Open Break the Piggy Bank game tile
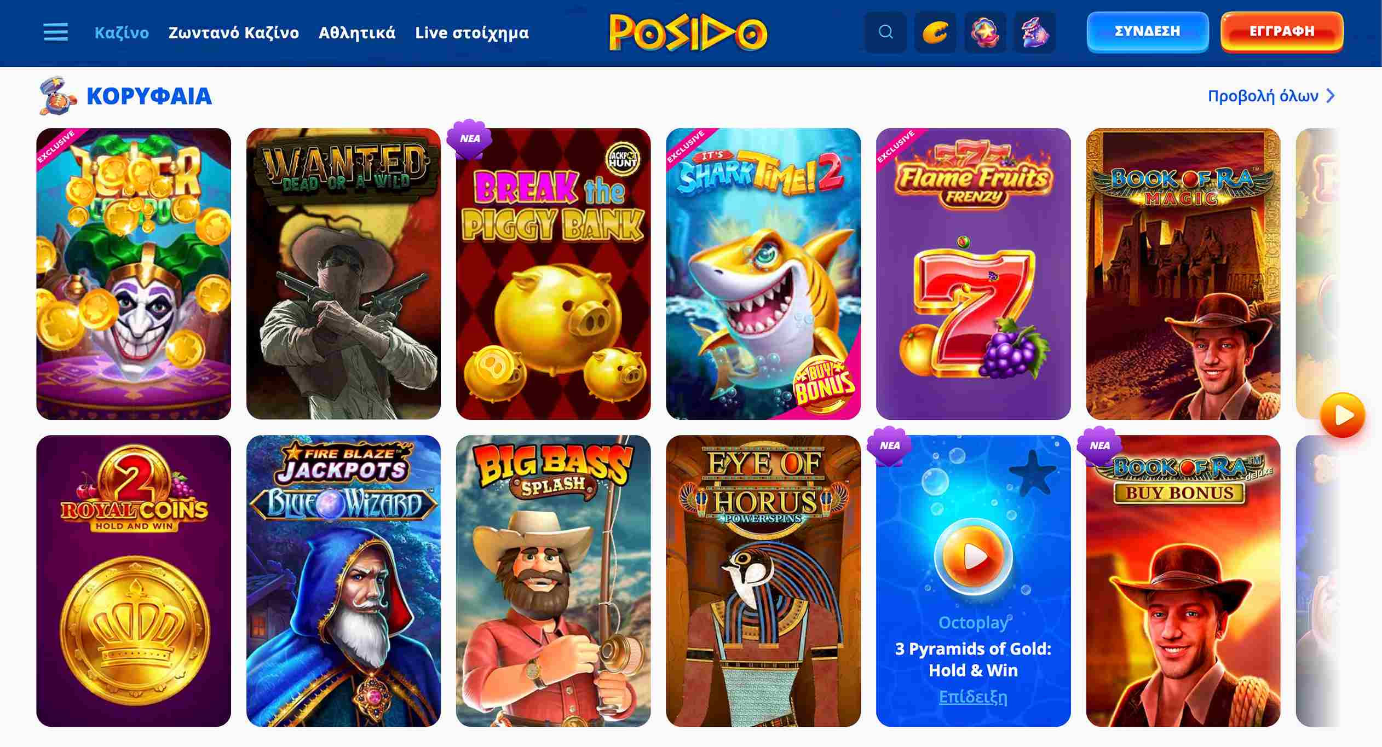Viewport: 1382px width, 747px height. coord(553,274)
